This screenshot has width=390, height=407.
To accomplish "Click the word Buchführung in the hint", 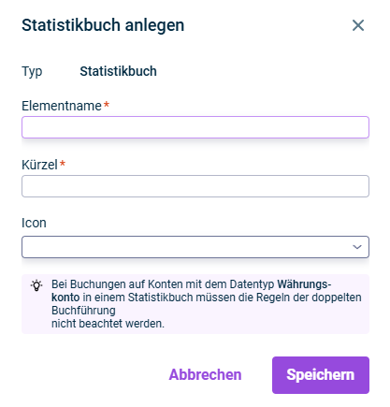I will pos(83,311).
